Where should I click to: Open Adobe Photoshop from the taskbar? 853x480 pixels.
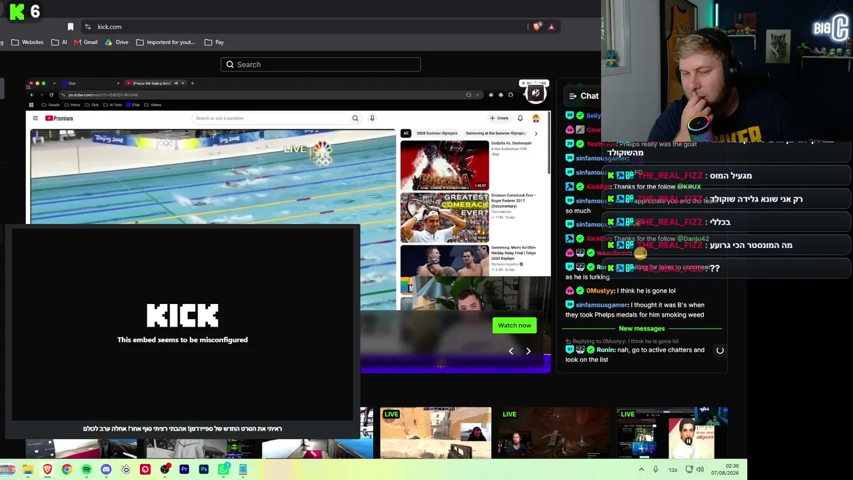[204, 470]
